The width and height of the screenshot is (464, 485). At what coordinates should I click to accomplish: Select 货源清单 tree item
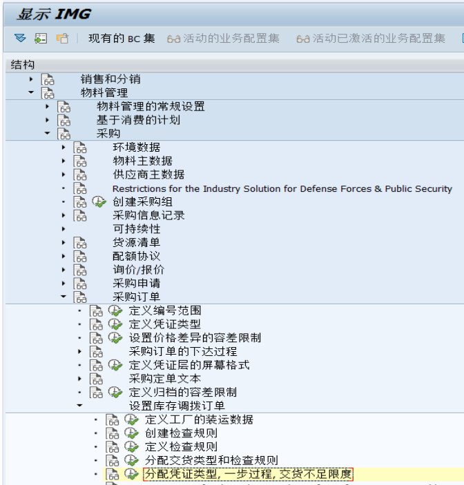tap(137, 243)
